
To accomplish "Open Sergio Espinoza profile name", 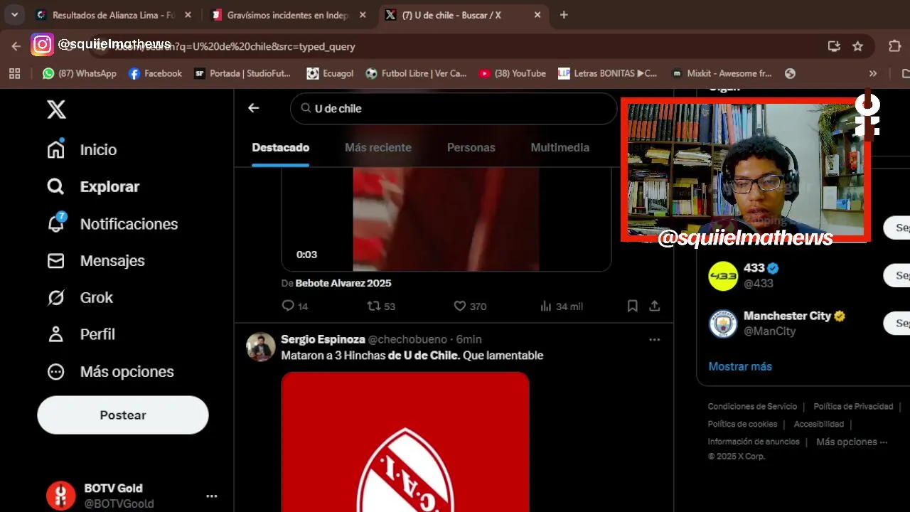I will (x=323, y=339).
